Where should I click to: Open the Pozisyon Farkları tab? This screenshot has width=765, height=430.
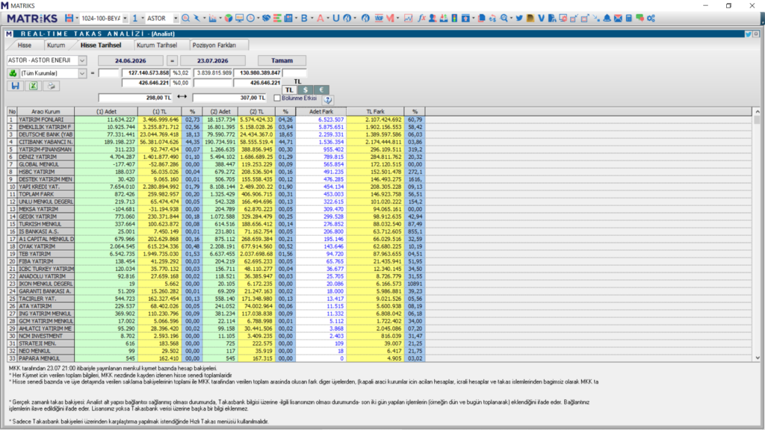tap(214, 45)
